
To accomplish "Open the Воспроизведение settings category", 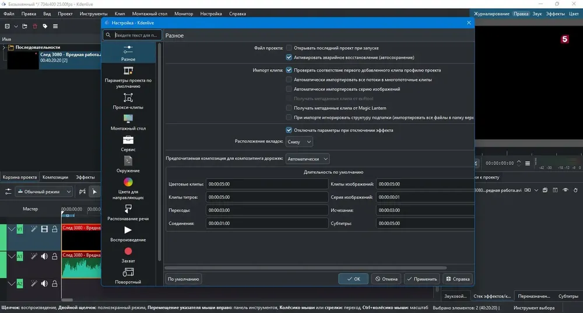I will [128, 234].
